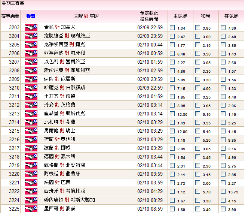The height and width of the screenshot is (214, 245).
Task: Tick draw 3.25 for 土耳其 對 南韓
Action: [x=197, y=96]
